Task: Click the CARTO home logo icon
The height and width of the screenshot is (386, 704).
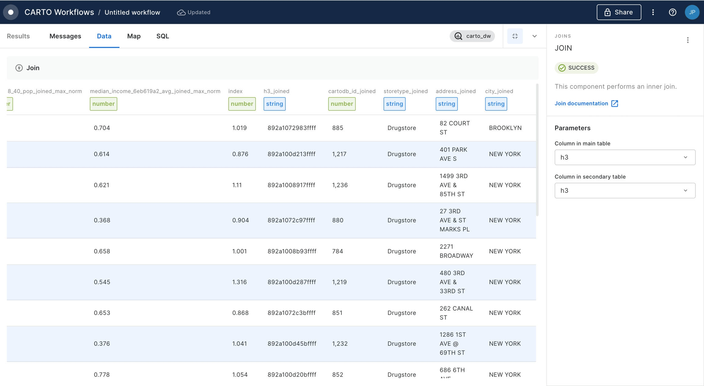Action: [x=11, y=12]
